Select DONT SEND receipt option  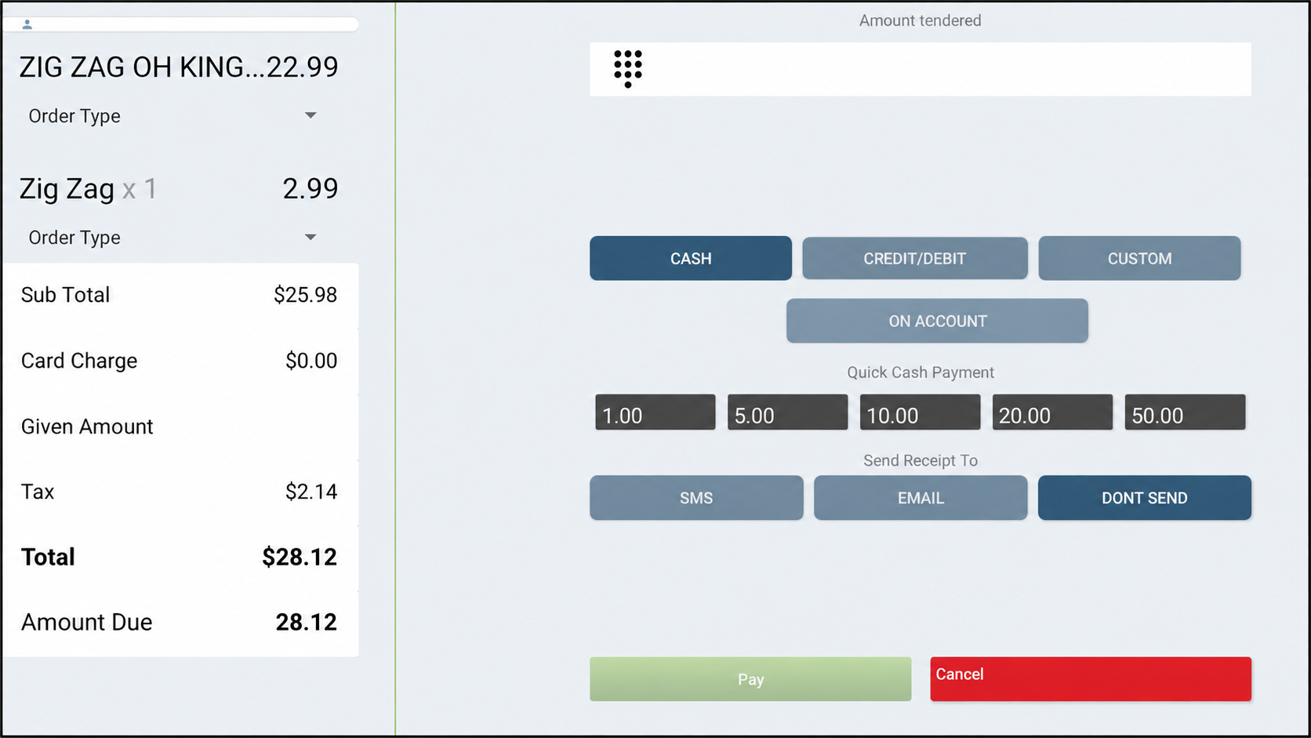[x=1145, y=498]
